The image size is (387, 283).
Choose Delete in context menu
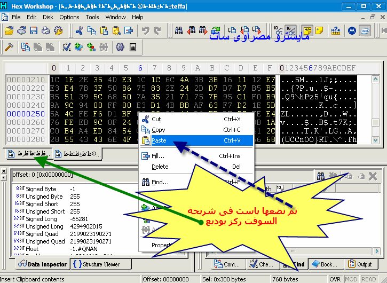pos(196,167)
